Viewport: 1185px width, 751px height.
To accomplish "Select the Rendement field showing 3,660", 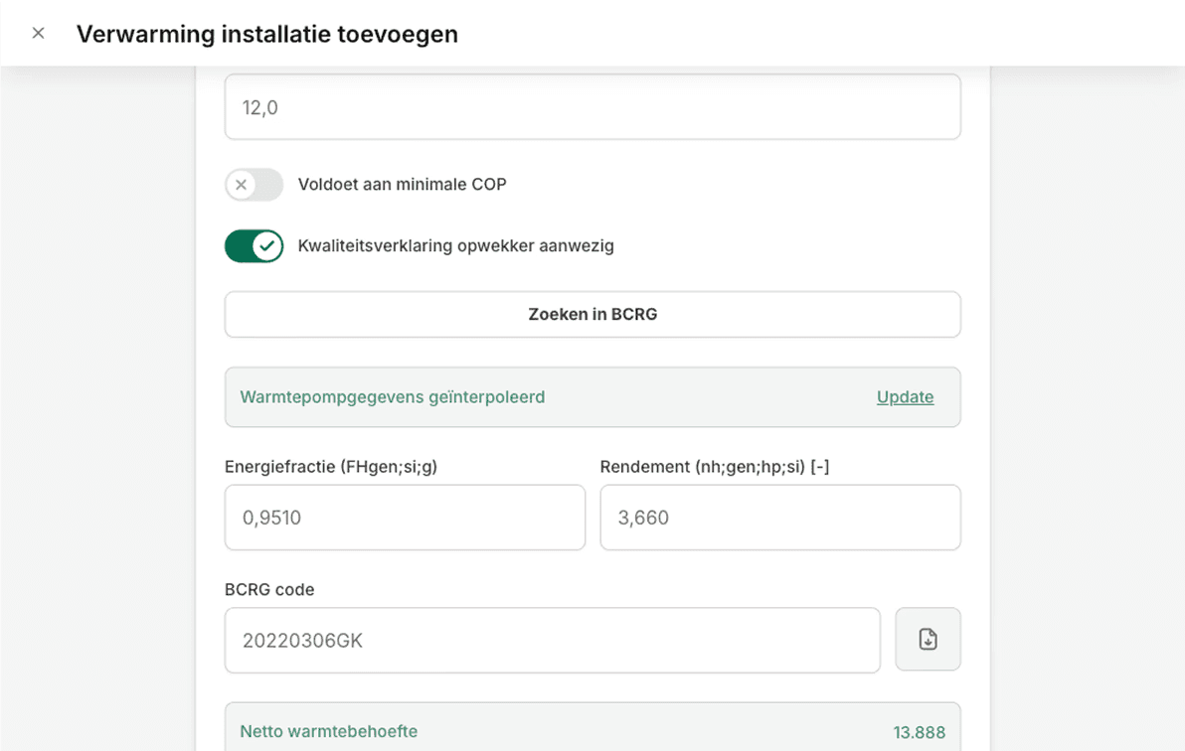I will tap(779, 517).
